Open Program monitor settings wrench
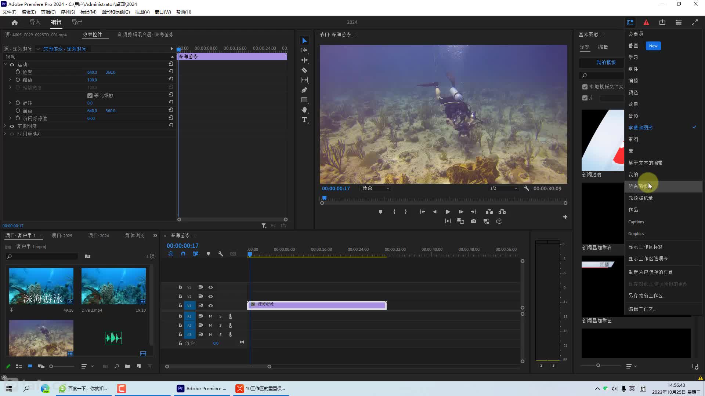The width and height of the screenshot is (705, 396). coord(526,188)
